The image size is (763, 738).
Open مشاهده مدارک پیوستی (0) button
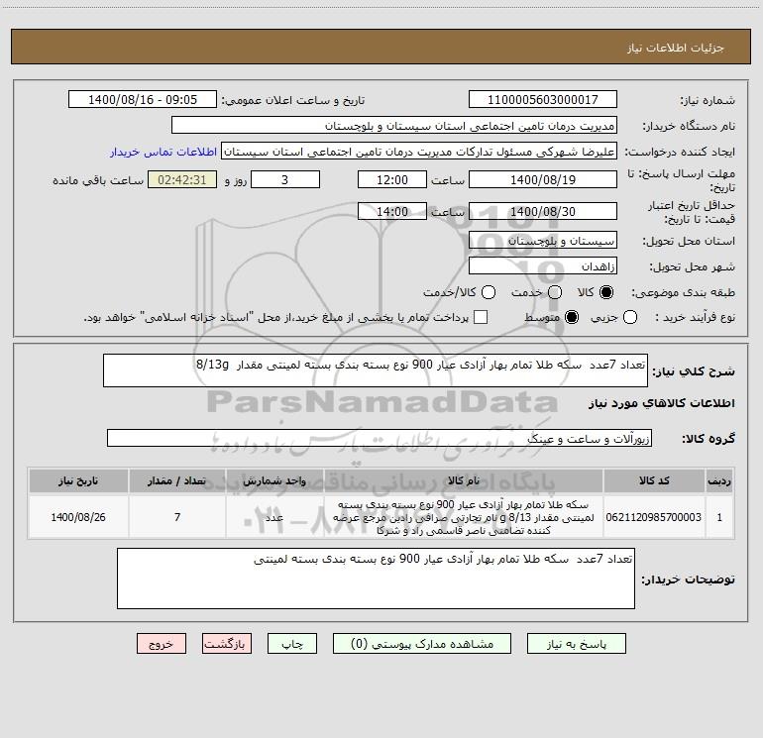(x=422, y=644)
